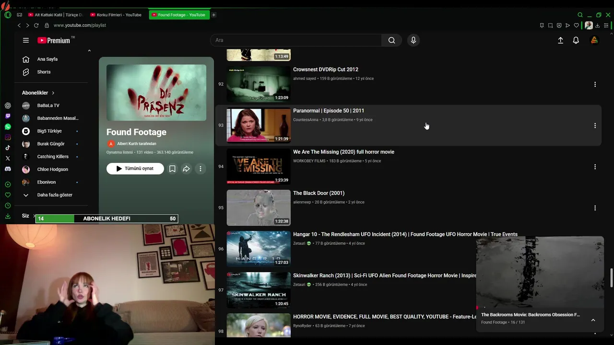
Task: Reload the current page
Action: [36, 25]
